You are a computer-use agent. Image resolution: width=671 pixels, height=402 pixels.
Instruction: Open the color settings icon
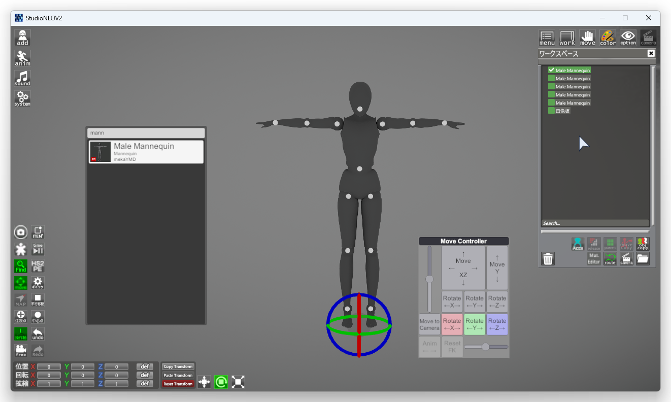tap(608, 38)
